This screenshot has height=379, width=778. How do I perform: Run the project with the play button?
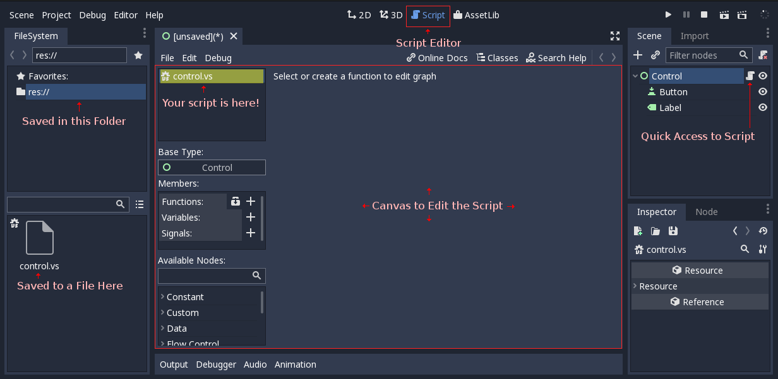[x=667, y=15]
